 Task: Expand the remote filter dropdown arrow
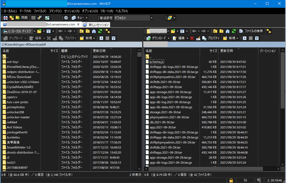point(187,31)
